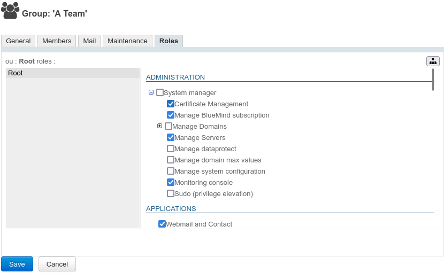Check the System manager checkbox

coord(160,92)
